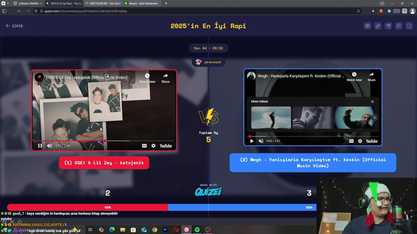Open ketojenik video on YouTube logo
Image resolution: width=417 pixels, height=234 pixels.
pos(166,146)
